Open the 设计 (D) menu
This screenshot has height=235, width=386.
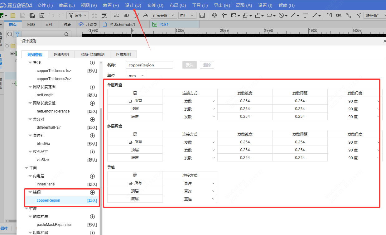pos(133,5)
